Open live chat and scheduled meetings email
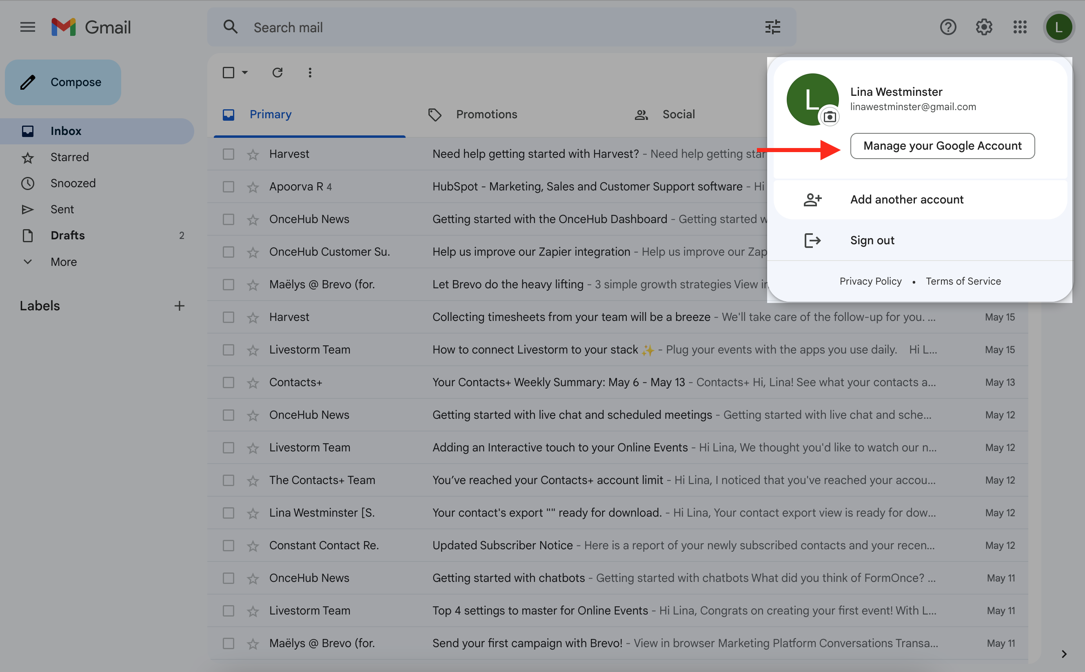Viewport: 1085px width, 672px height. tap(618, 415)
